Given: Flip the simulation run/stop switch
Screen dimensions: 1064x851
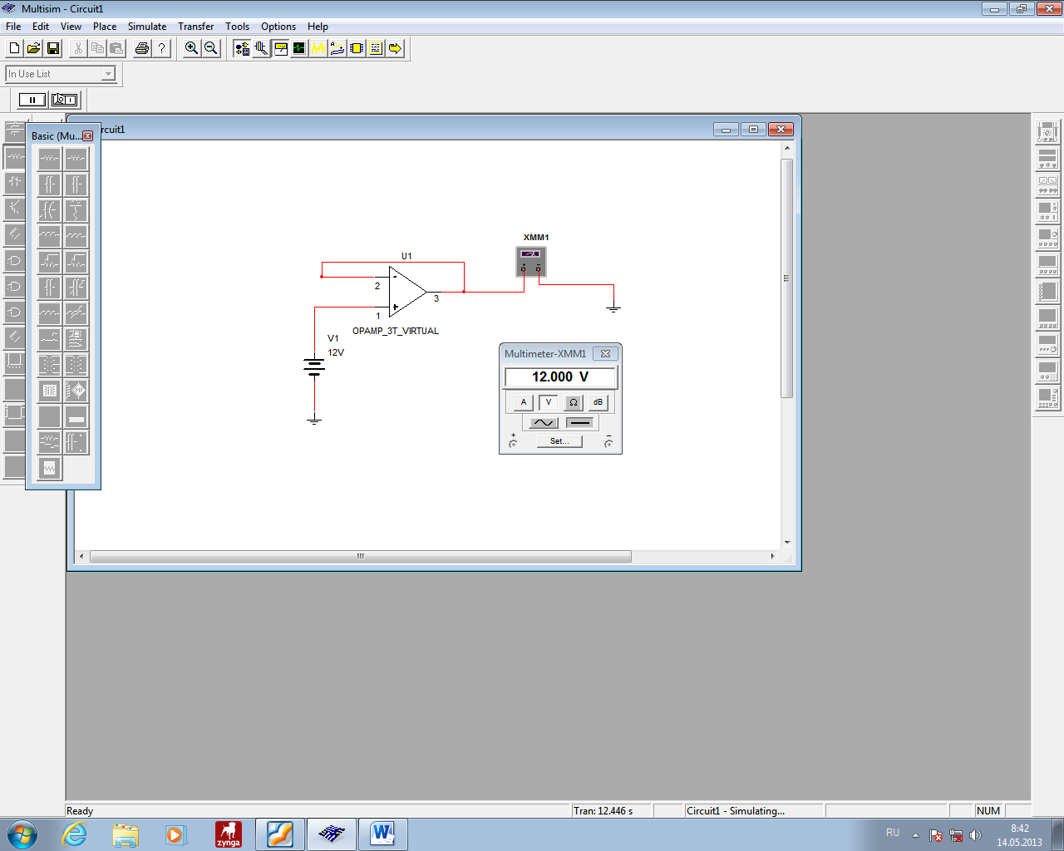Looking at the screenshot, I should point(64,100).
